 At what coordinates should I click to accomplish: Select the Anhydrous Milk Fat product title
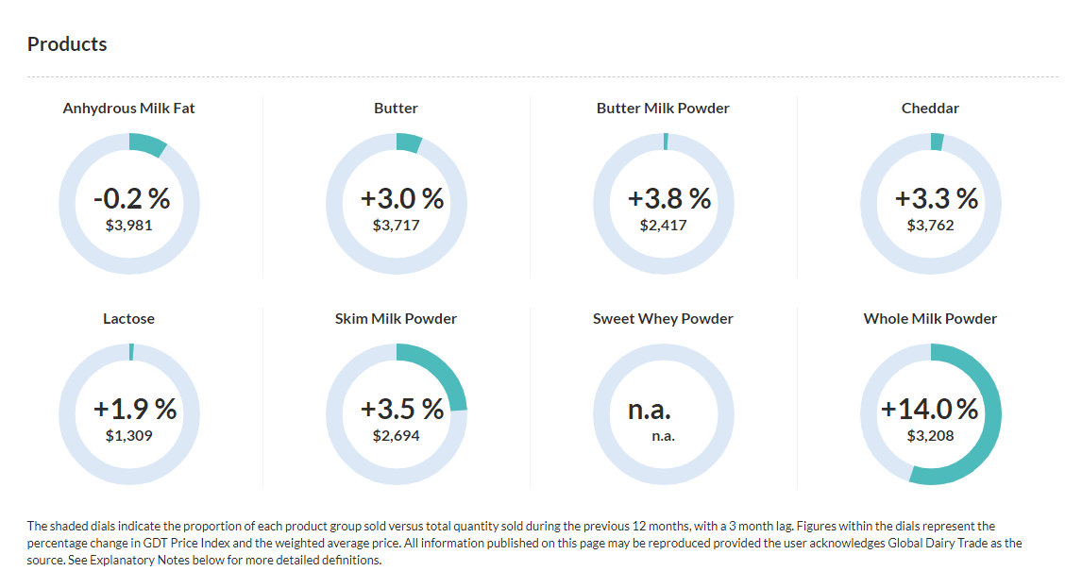point(129,109)
